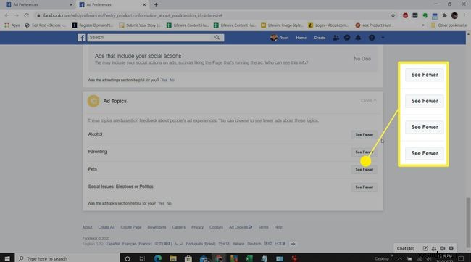The height and width of the screenshot is (262, 471).
Task: Open the Create menu item
Action: 320,38
